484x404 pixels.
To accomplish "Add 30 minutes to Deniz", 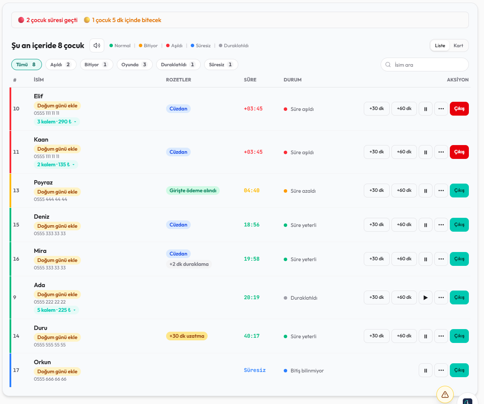I will (x=377, y=225).
